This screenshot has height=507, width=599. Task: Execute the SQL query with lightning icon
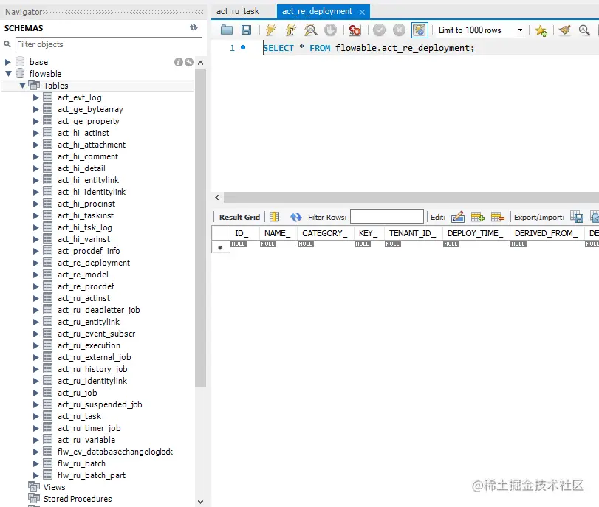tap(270, 30)
